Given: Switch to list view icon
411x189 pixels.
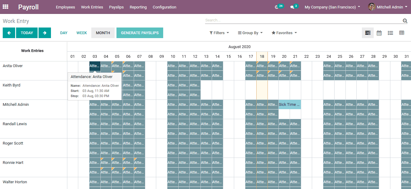Looking at the screenshot, I should coord(390,33).
